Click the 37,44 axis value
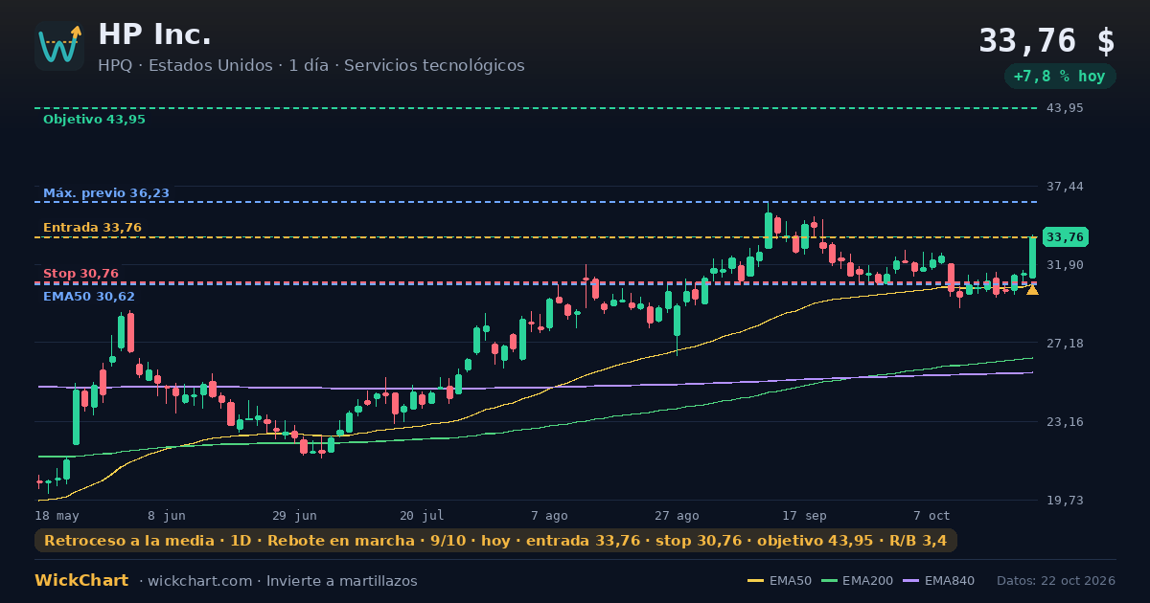 point(1065,187)
